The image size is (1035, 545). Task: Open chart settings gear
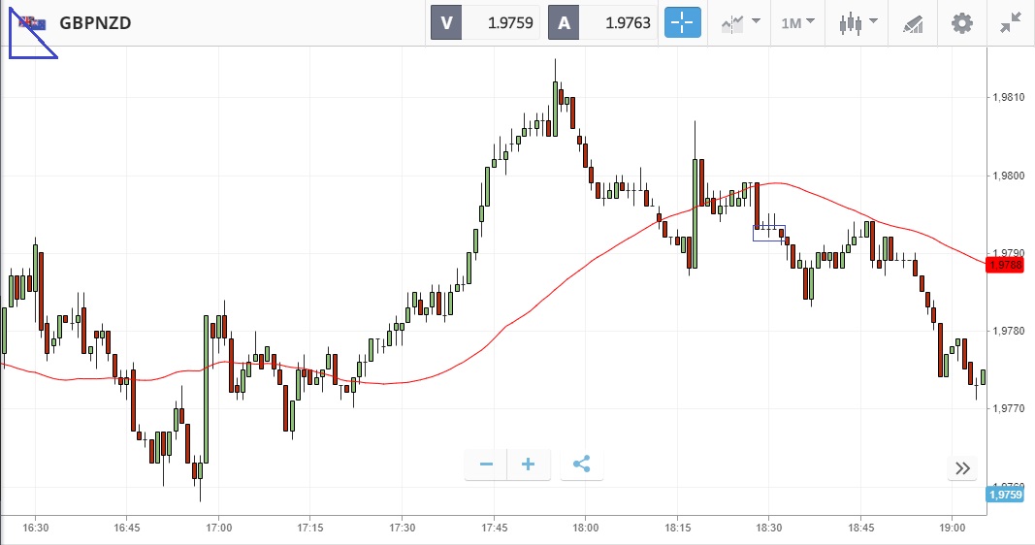click(961, 22)
